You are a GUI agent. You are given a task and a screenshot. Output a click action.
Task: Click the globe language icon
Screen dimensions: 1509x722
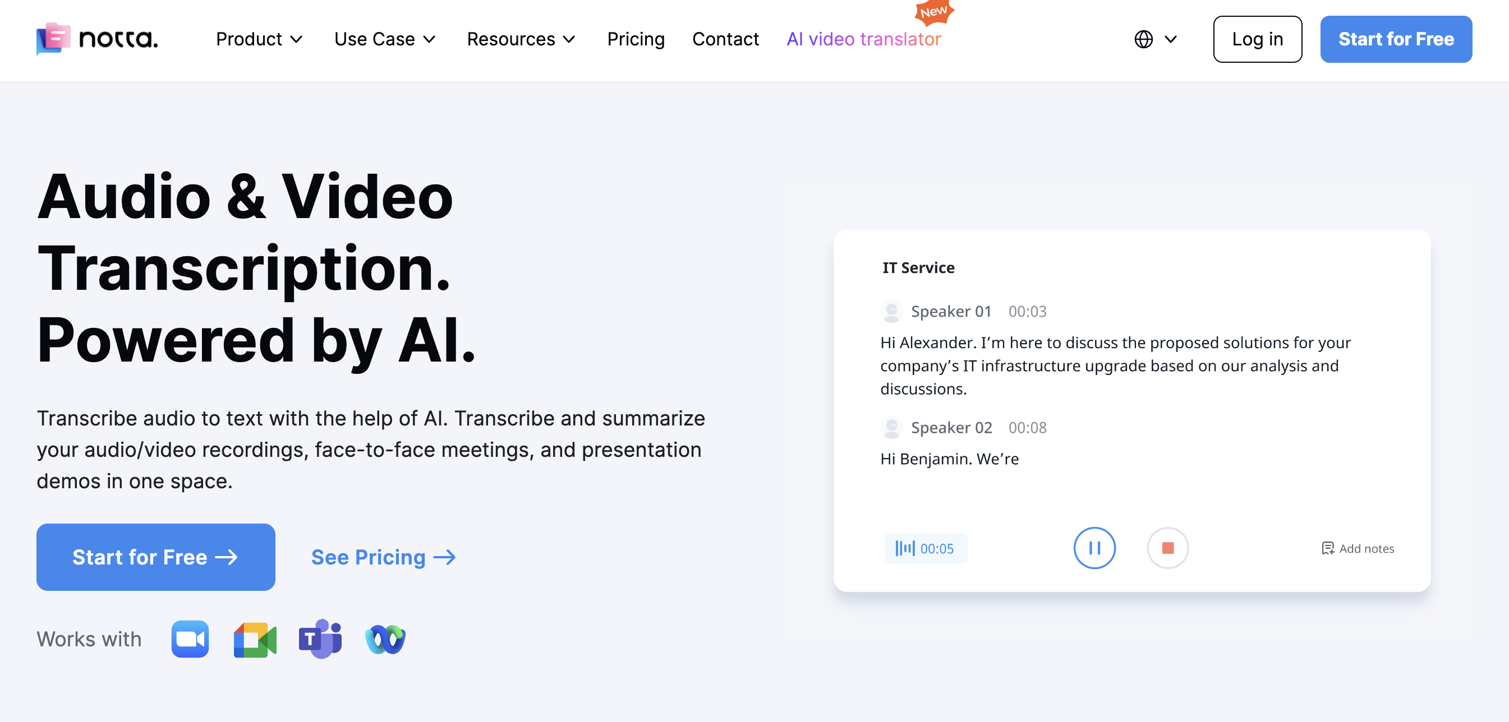point(1143,39)
